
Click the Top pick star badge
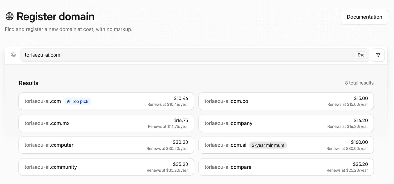[x=77, y=101]
